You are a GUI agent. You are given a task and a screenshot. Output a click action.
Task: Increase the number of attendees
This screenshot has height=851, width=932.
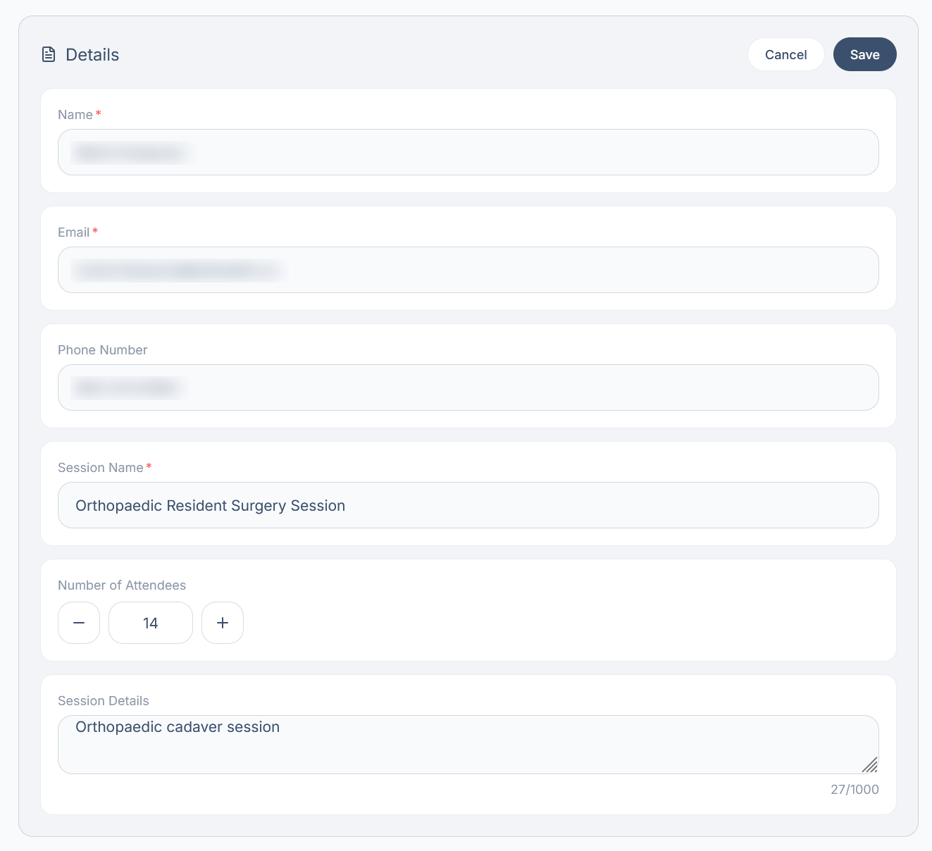click(223, 623)
